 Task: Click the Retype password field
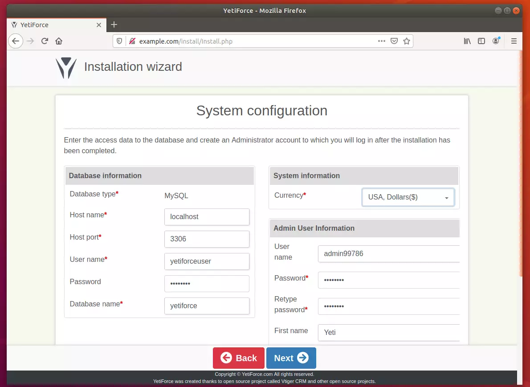click(389, 306)
